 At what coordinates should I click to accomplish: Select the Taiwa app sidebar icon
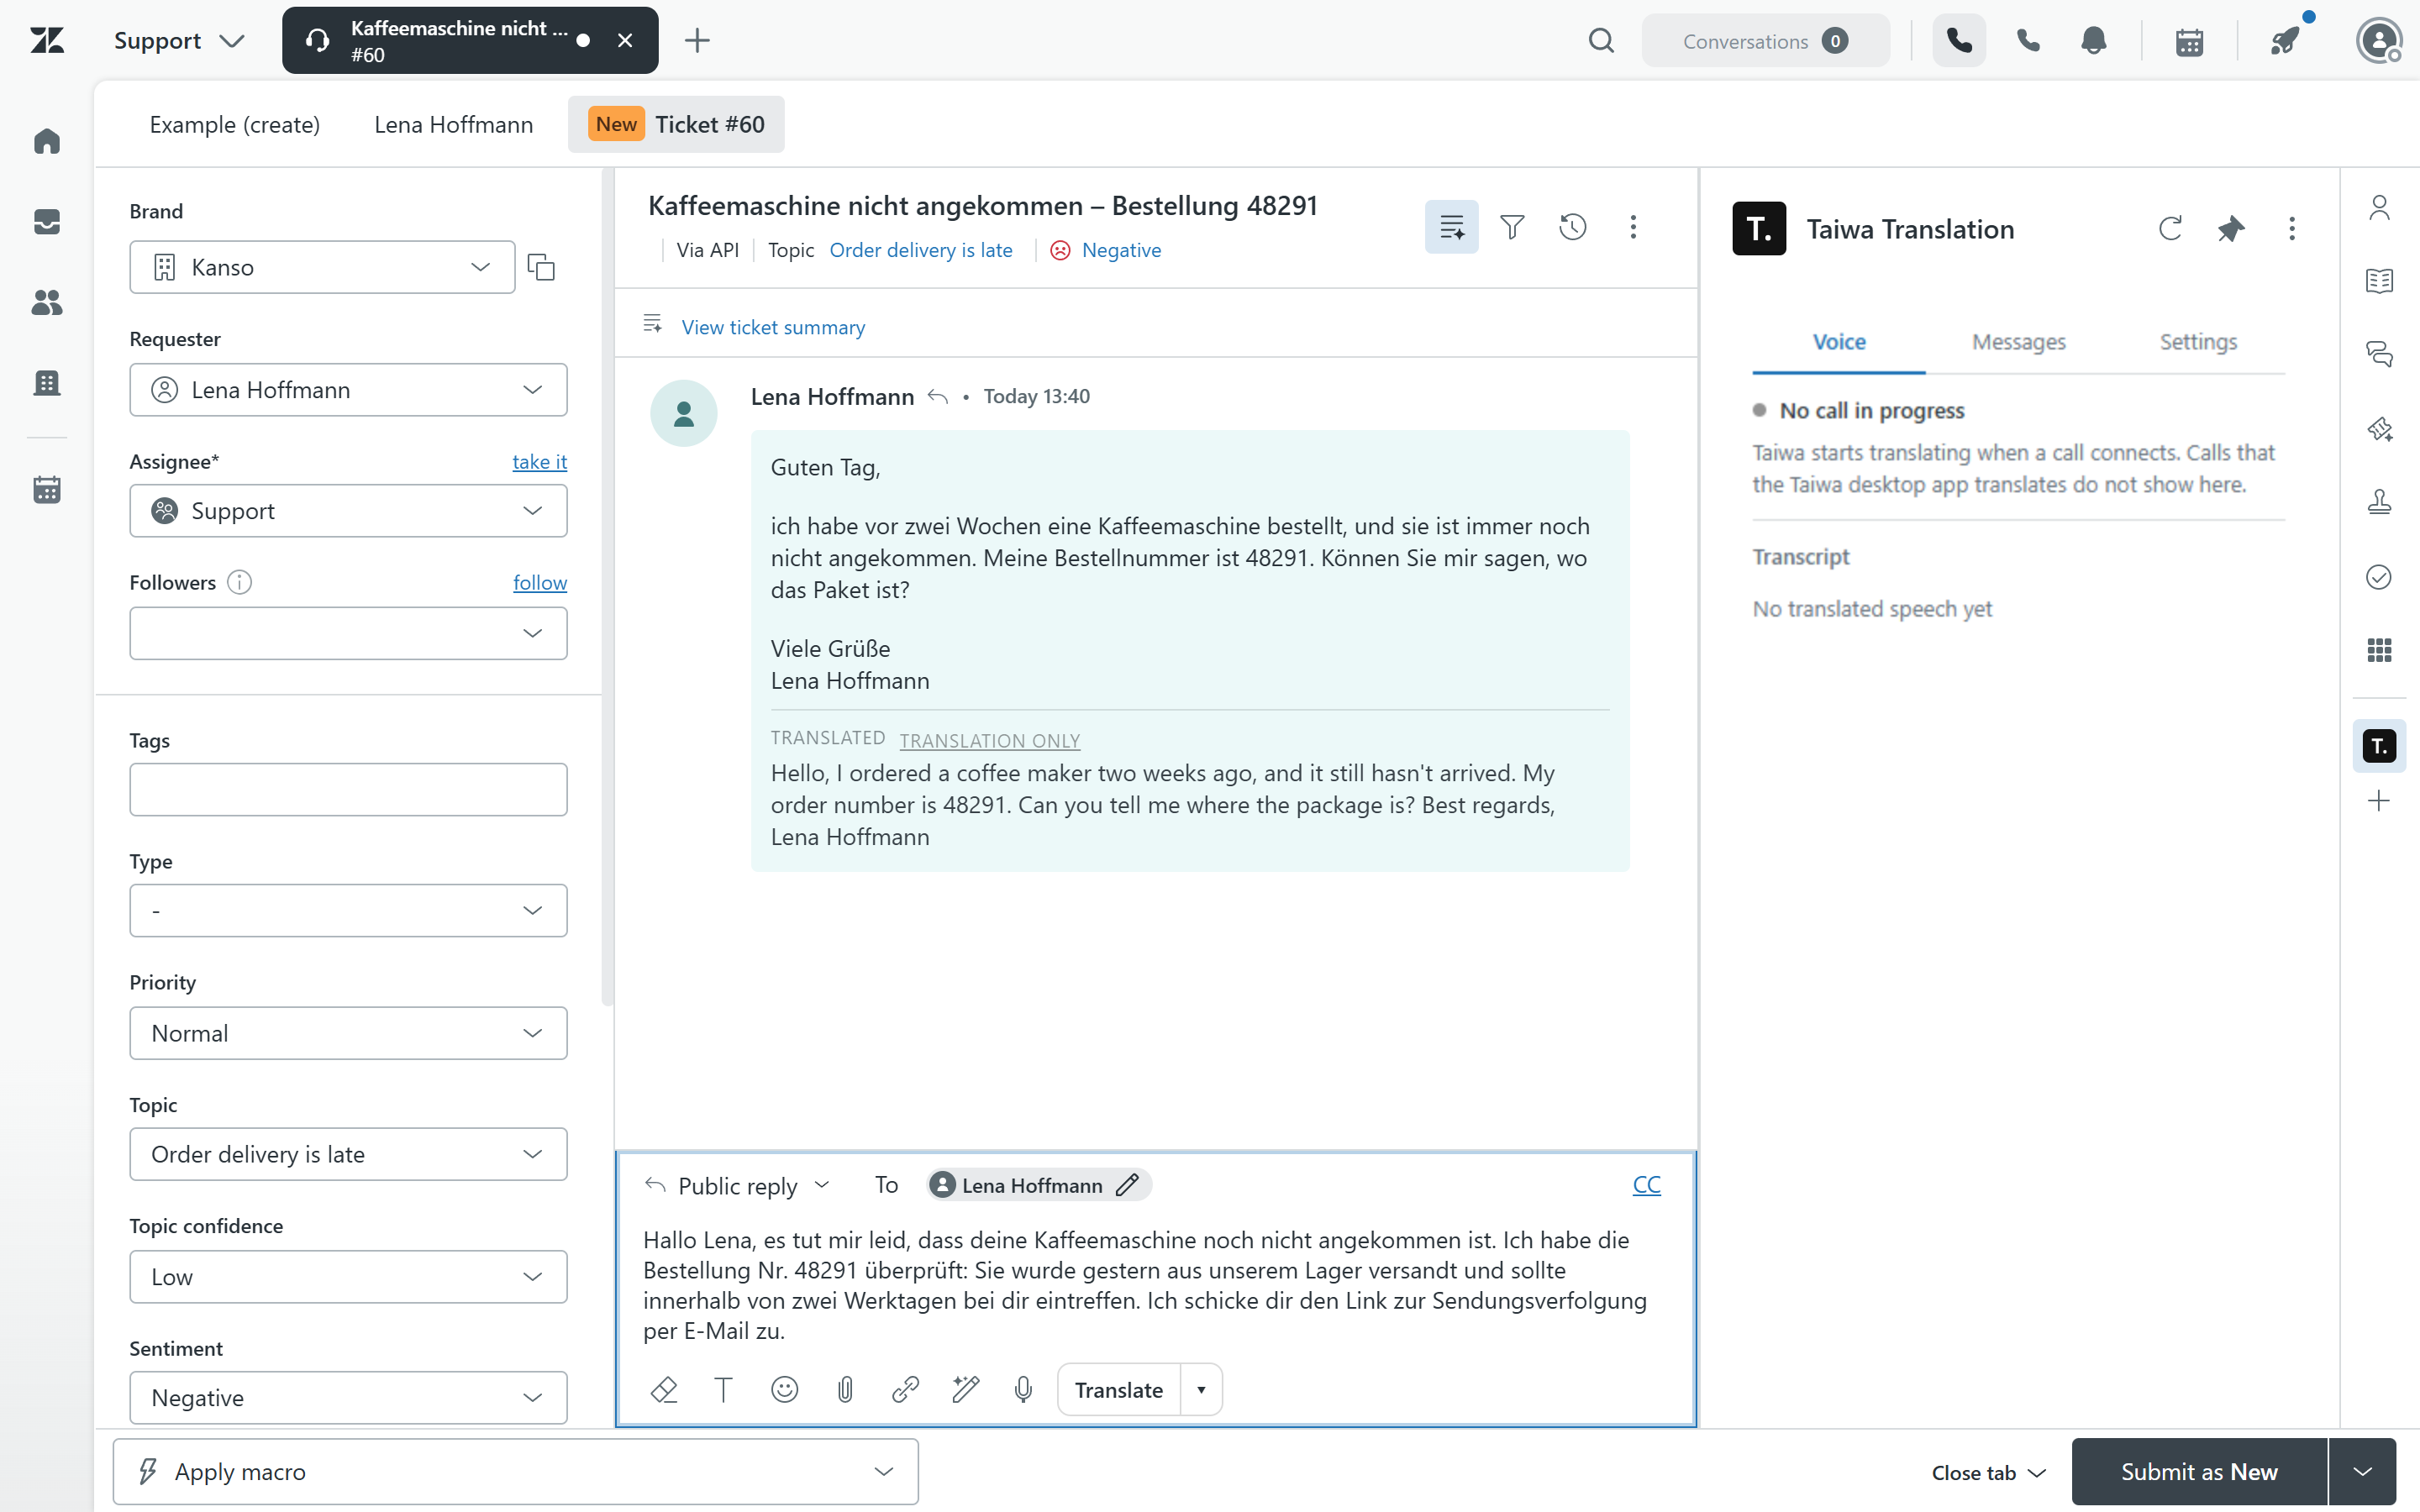(2379, 746)
